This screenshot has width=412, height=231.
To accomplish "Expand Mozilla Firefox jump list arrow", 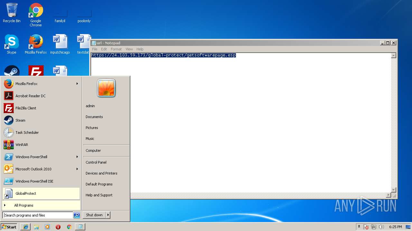I will click(77, 84).
